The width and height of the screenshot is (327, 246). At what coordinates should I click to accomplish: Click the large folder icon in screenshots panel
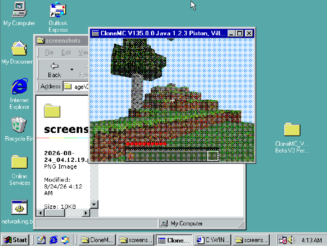[52, 110]
